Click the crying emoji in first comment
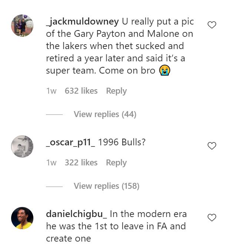 165,70
